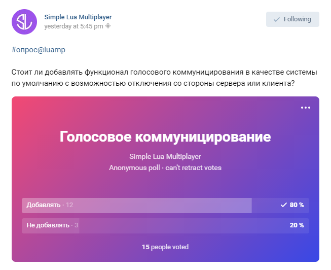331x270 pixels.
Task: Click Simple Lua Multiplayer inside the poll card
Action: pyautogui.click(x=165, y=156)
